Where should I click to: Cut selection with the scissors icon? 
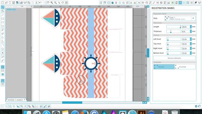(x=36, y=3)
